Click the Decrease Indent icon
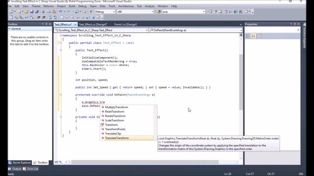 [39, 18]
